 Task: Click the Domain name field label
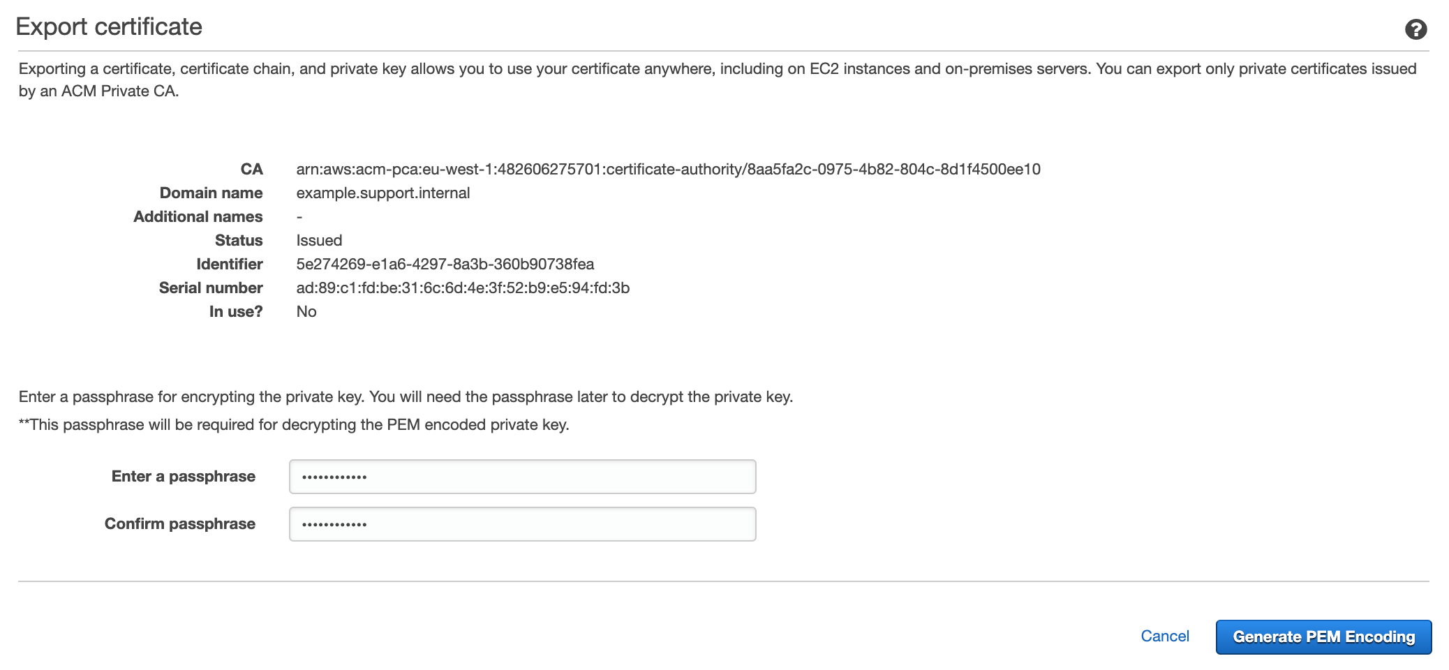coord(211,193)
